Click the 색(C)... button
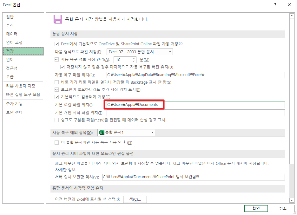Image resolution: width=297 pixels, height=215 pixels. click(x=135, y=199)
